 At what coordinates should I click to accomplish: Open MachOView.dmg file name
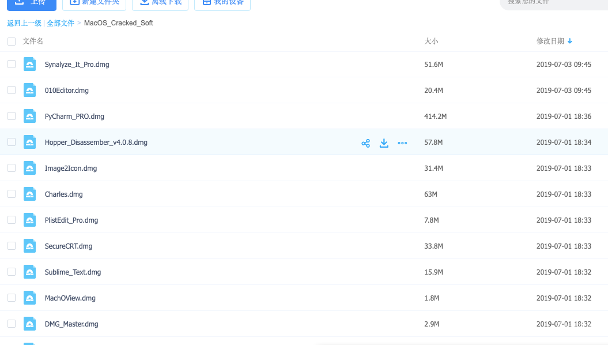tap(70, 298)
